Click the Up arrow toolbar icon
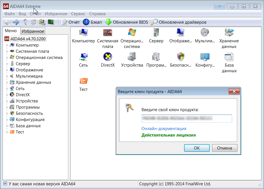Screen dimensions: 264x189 (25, 22)
